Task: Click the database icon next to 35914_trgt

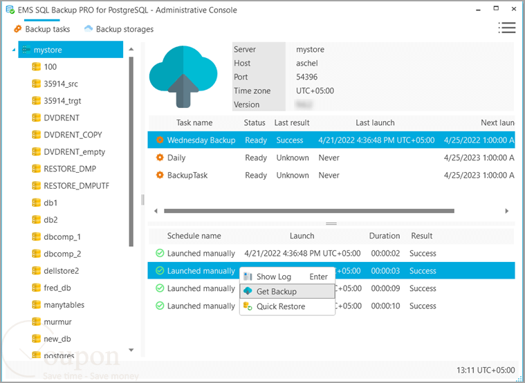Action: pyautogui.click(x=36, y=100)
